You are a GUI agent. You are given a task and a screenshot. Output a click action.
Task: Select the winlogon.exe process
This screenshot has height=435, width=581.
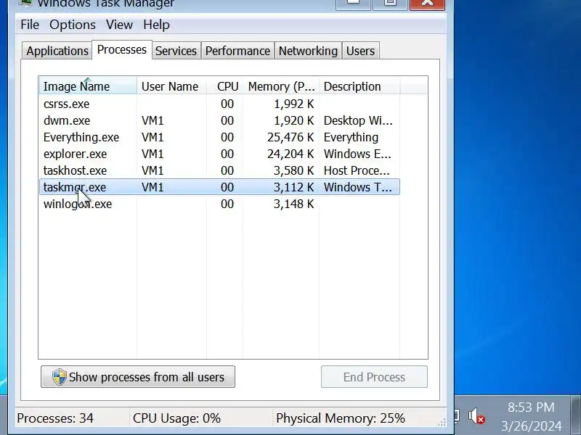pyautogui.click(x=219, y=204)
